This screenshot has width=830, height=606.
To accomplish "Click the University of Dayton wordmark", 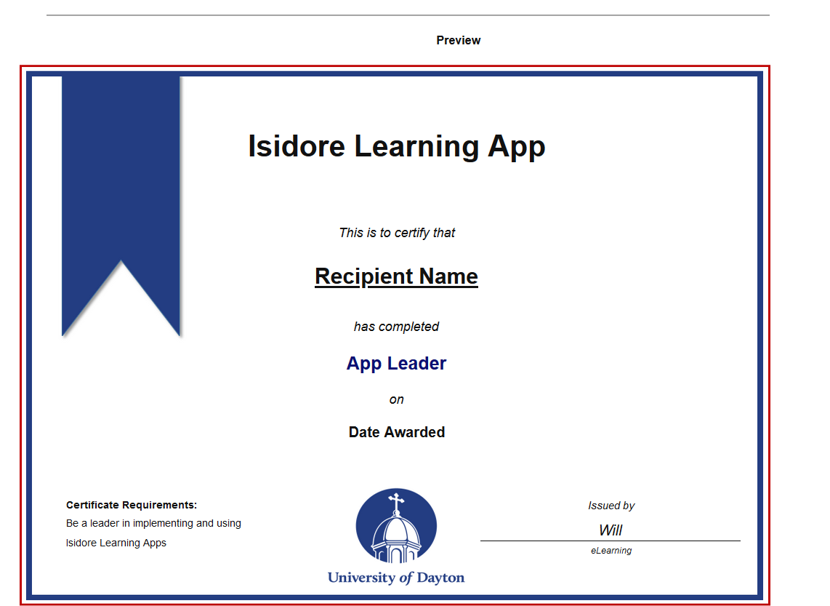I will [396, 578].
